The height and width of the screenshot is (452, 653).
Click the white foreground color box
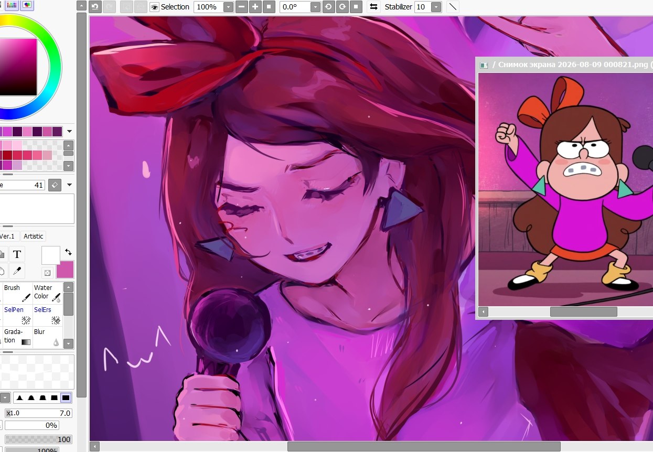pos(51,255)
